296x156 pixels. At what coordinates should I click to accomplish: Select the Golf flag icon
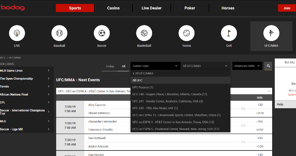click(229, 33)
